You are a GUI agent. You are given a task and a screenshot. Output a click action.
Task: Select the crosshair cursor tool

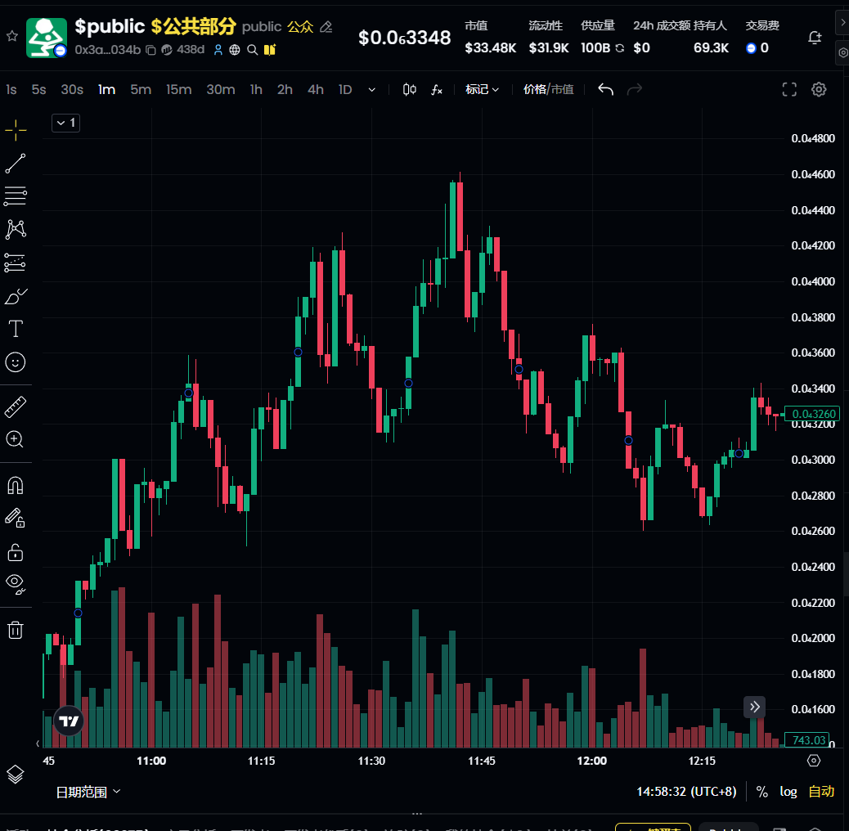[16, 130]
